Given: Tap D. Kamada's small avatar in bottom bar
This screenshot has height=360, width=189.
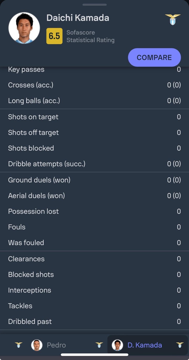Looking at the screenshot, I should [x=117, y=345].
